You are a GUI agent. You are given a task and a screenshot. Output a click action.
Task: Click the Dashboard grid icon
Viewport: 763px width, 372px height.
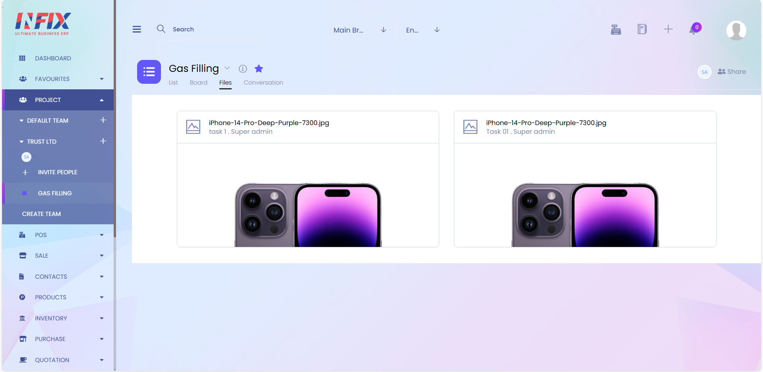(x=22, y=58)
